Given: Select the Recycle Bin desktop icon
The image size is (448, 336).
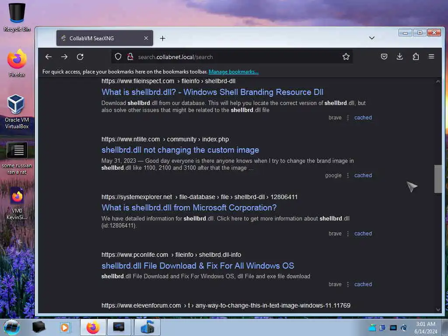Looking at the screenshot, I should (17, 17).
